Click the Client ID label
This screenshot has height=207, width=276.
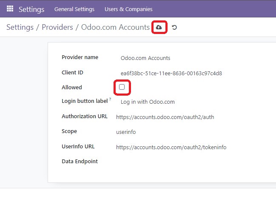coord(72,72)
